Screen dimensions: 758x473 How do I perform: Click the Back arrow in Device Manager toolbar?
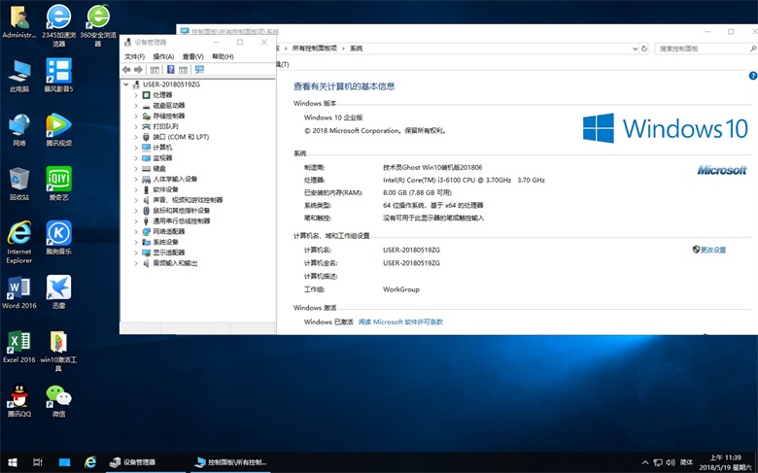coord(126,70)
